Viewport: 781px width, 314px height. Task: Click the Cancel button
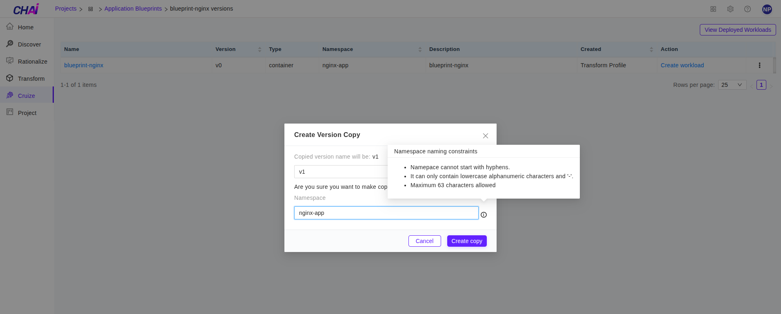[x=424, y=241]
